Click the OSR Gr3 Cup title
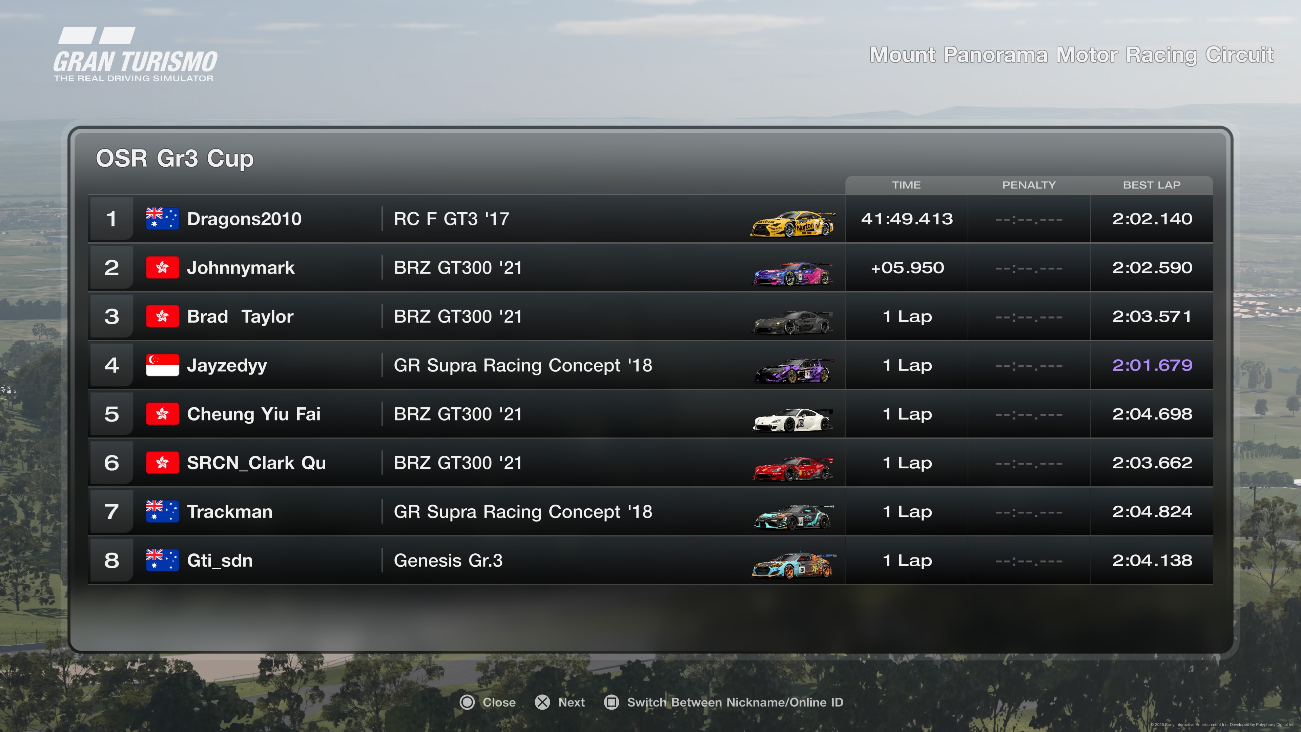This screenshot has width=1301, height=732. pyautogui.click(x=175, y=159)
